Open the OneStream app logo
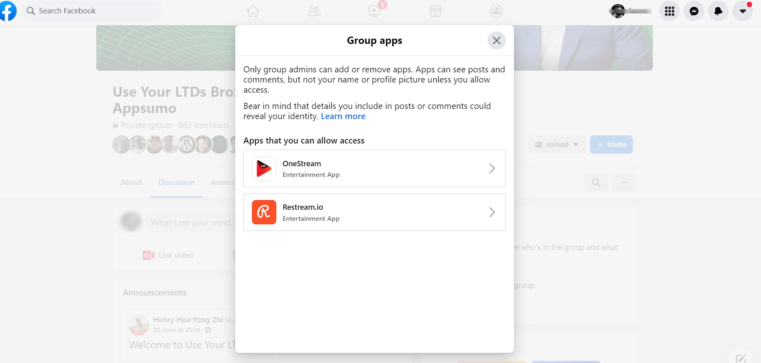761x363 pixels. (264, 169)
